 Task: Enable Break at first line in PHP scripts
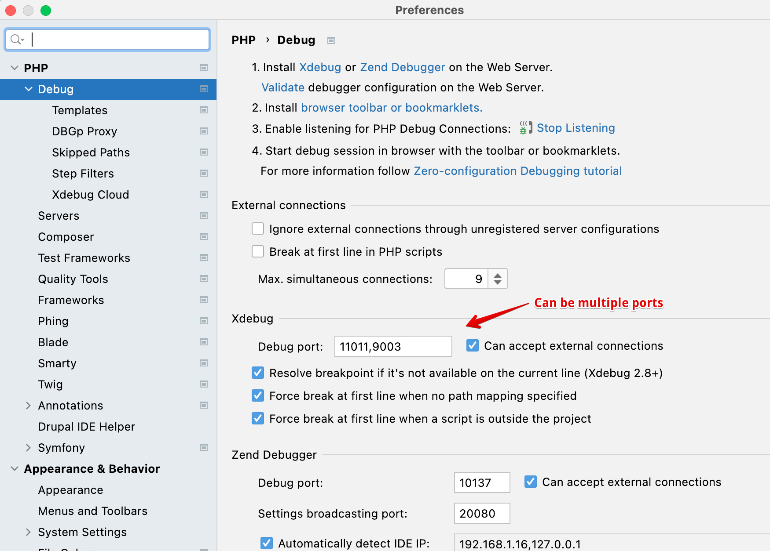click(x=258, y=251)
